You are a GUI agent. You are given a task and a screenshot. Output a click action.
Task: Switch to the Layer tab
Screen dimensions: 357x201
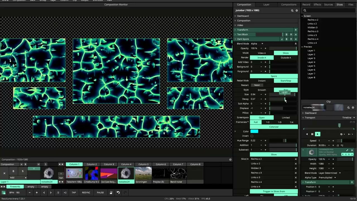coord(266,4)
